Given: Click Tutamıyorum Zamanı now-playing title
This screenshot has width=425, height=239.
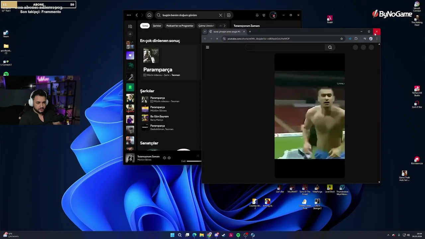Looking at the screenshot, I should click(x=148, y=156).
